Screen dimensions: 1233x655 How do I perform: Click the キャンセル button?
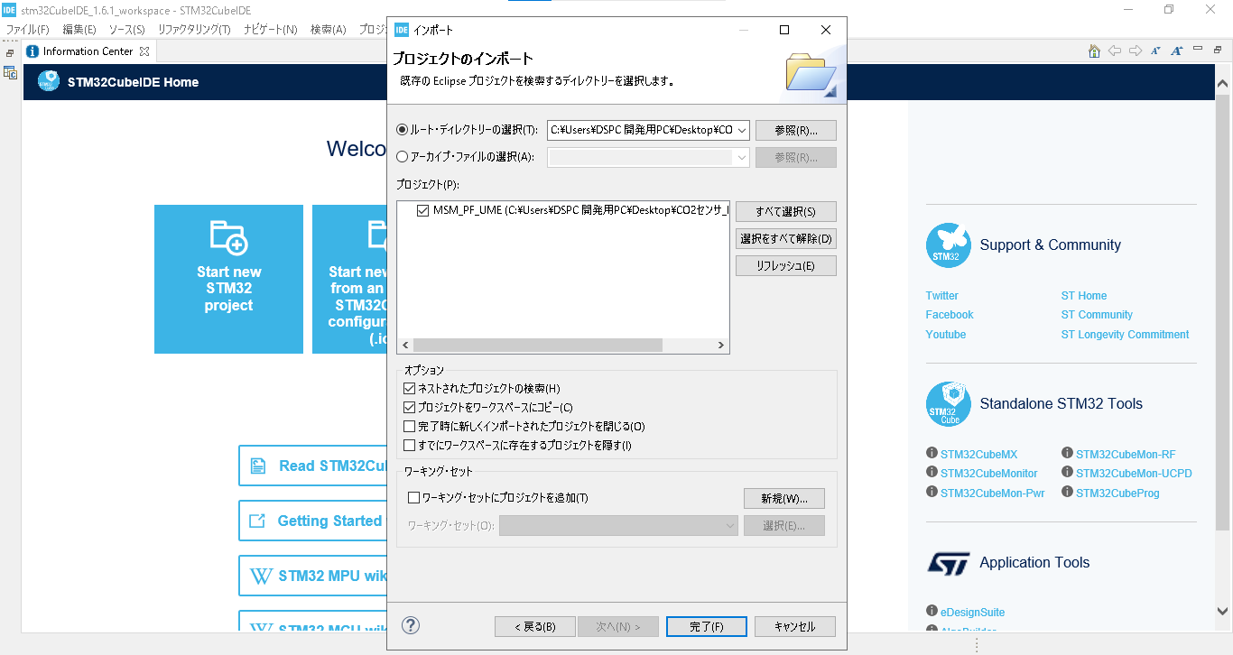tap(794, 626)
